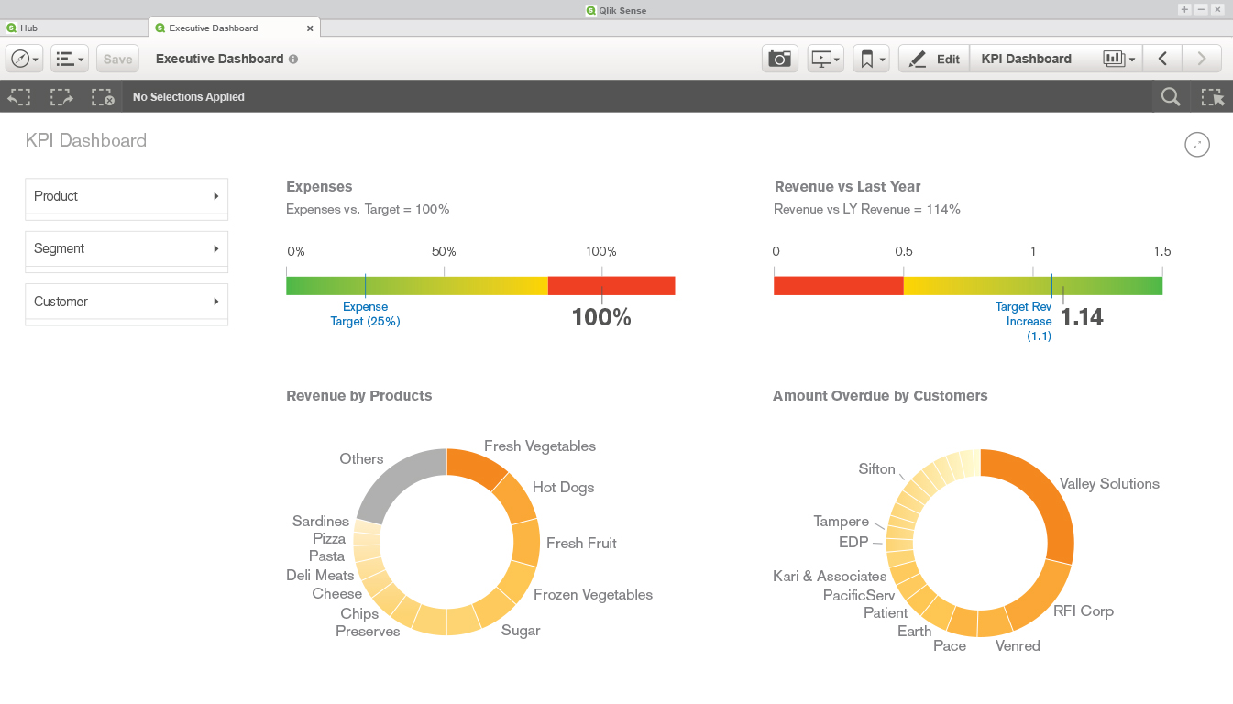Screen dimensions: 1233x704
Task: Click the Sardines label
Action: (321, 522)
